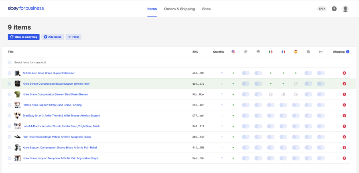Toggle first site switch for Pain Relief Knee Straps

coord(245,137)
